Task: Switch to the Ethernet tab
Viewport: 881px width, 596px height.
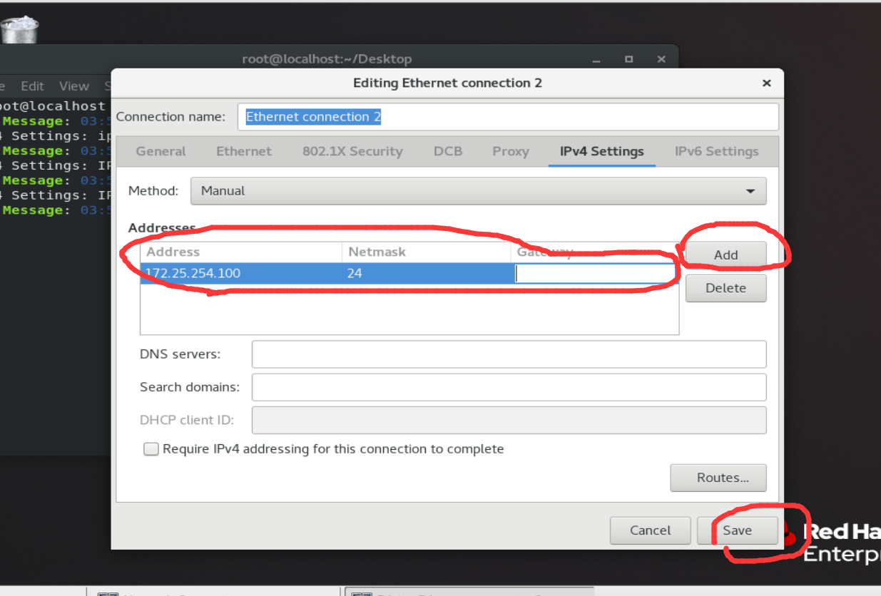Action: [x=243, y=151]
